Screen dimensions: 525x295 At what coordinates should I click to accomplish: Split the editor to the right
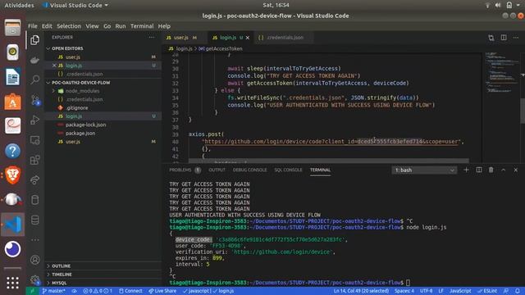coord(504,38)
